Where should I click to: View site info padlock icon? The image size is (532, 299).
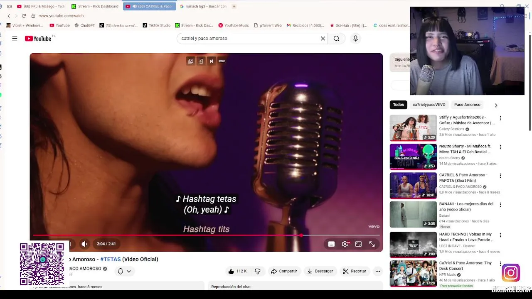tap(33, 16)
